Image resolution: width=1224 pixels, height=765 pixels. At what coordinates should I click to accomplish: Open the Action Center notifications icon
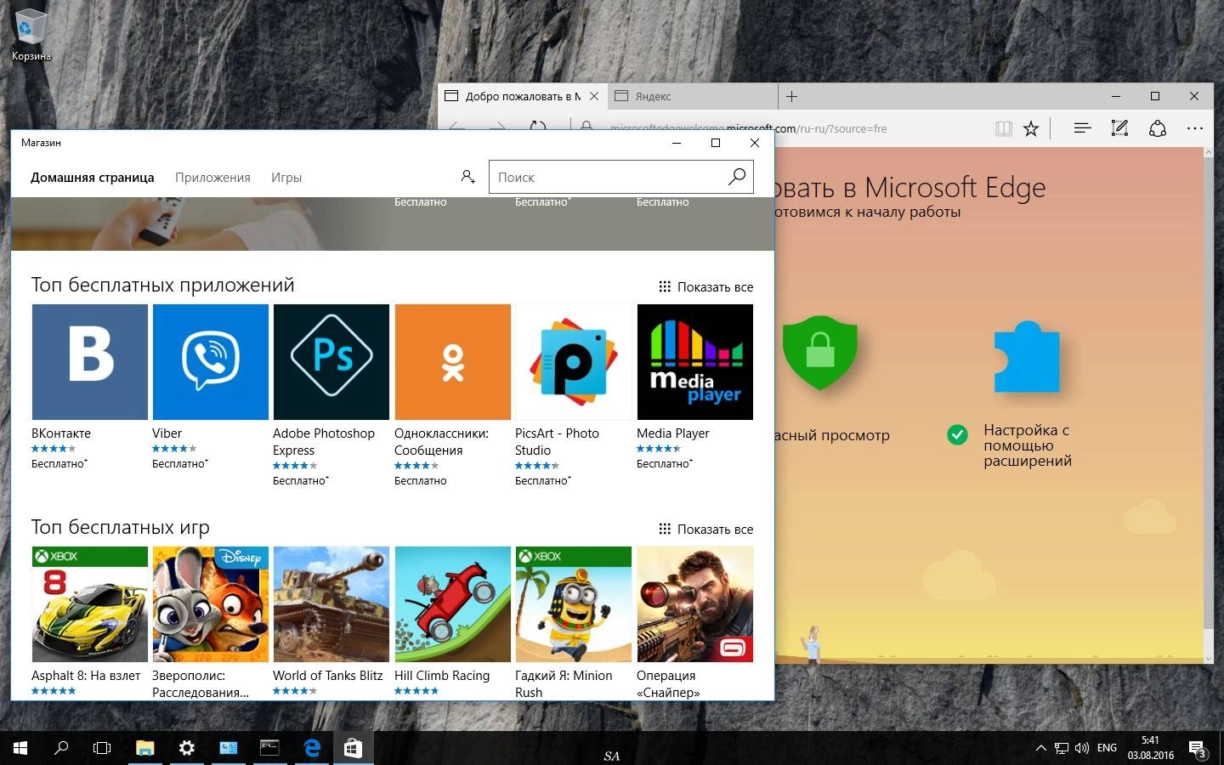(1197, 749)
